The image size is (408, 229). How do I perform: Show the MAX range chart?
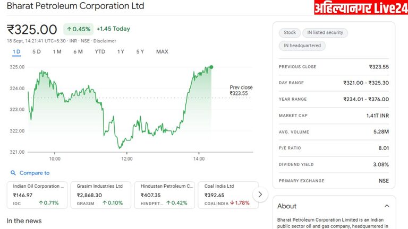(x=162, y=51)
